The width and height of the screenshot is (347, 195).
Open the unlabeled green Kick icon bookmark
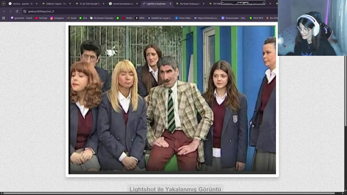(x=118, y=18)
